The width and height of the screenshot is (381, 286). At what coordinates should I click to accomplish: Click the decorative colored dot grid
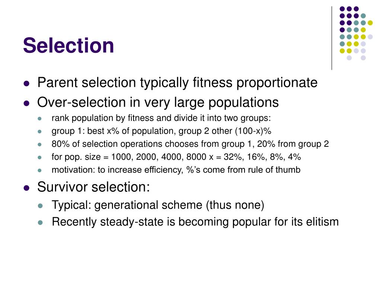356,33
